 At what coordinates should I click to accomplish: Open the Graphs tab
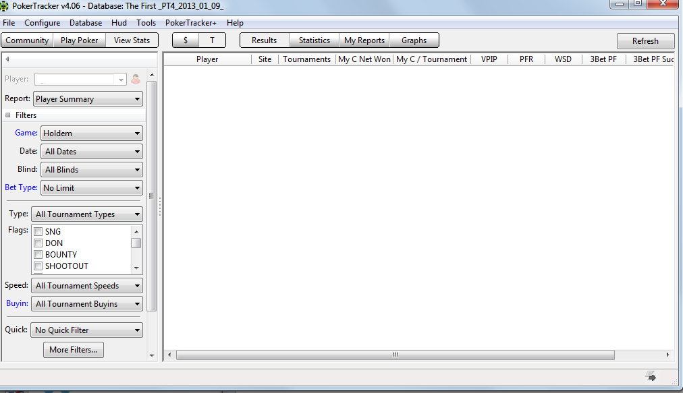coord(414,40)
